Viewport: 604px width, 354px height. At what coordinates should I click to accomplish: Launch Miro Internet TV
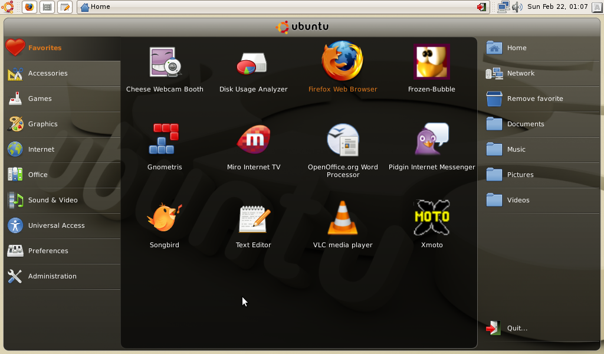pos(254,146)
